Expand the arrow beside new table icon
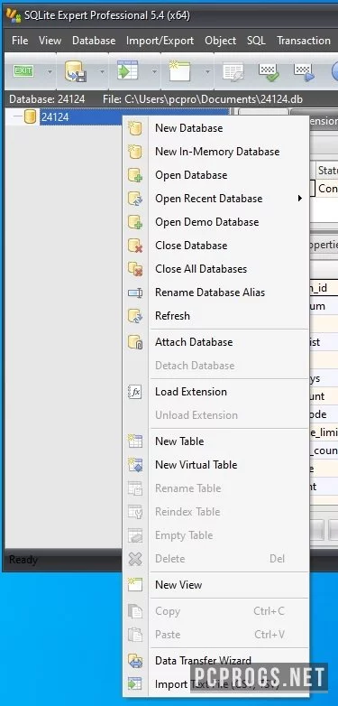Viewport: 338px width, 706px height. click(x=207, y=71)
